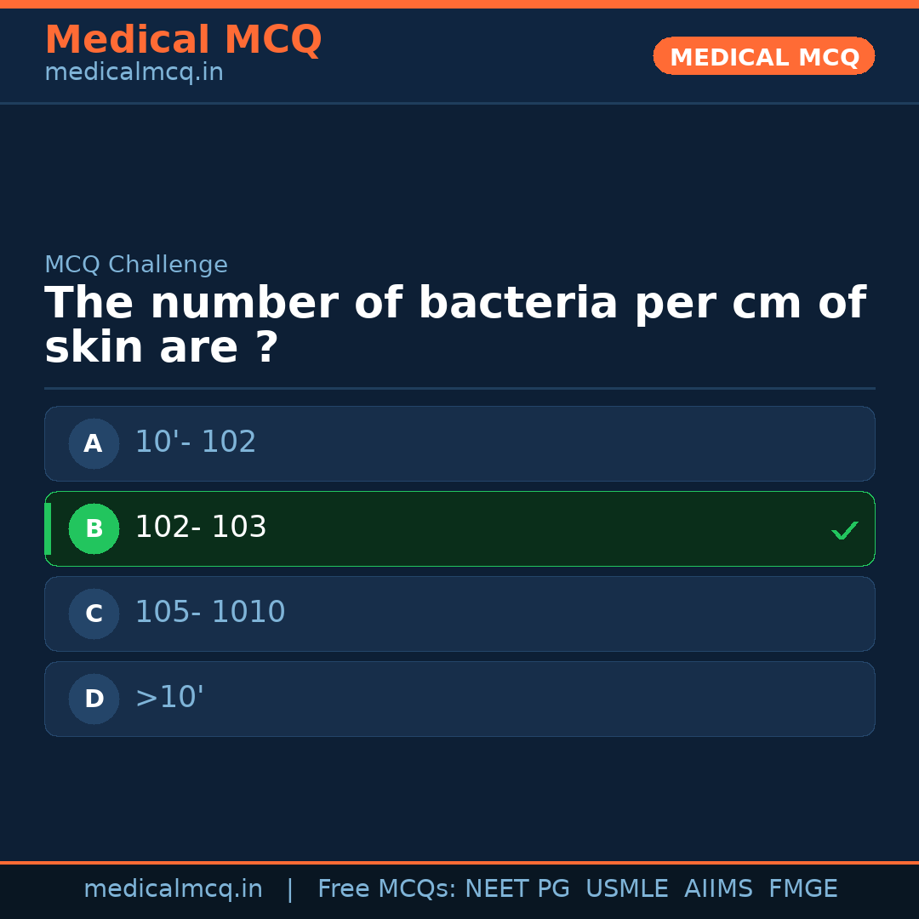Click the circular C badge icon
The image size is (919, 919).
point(94,614)
